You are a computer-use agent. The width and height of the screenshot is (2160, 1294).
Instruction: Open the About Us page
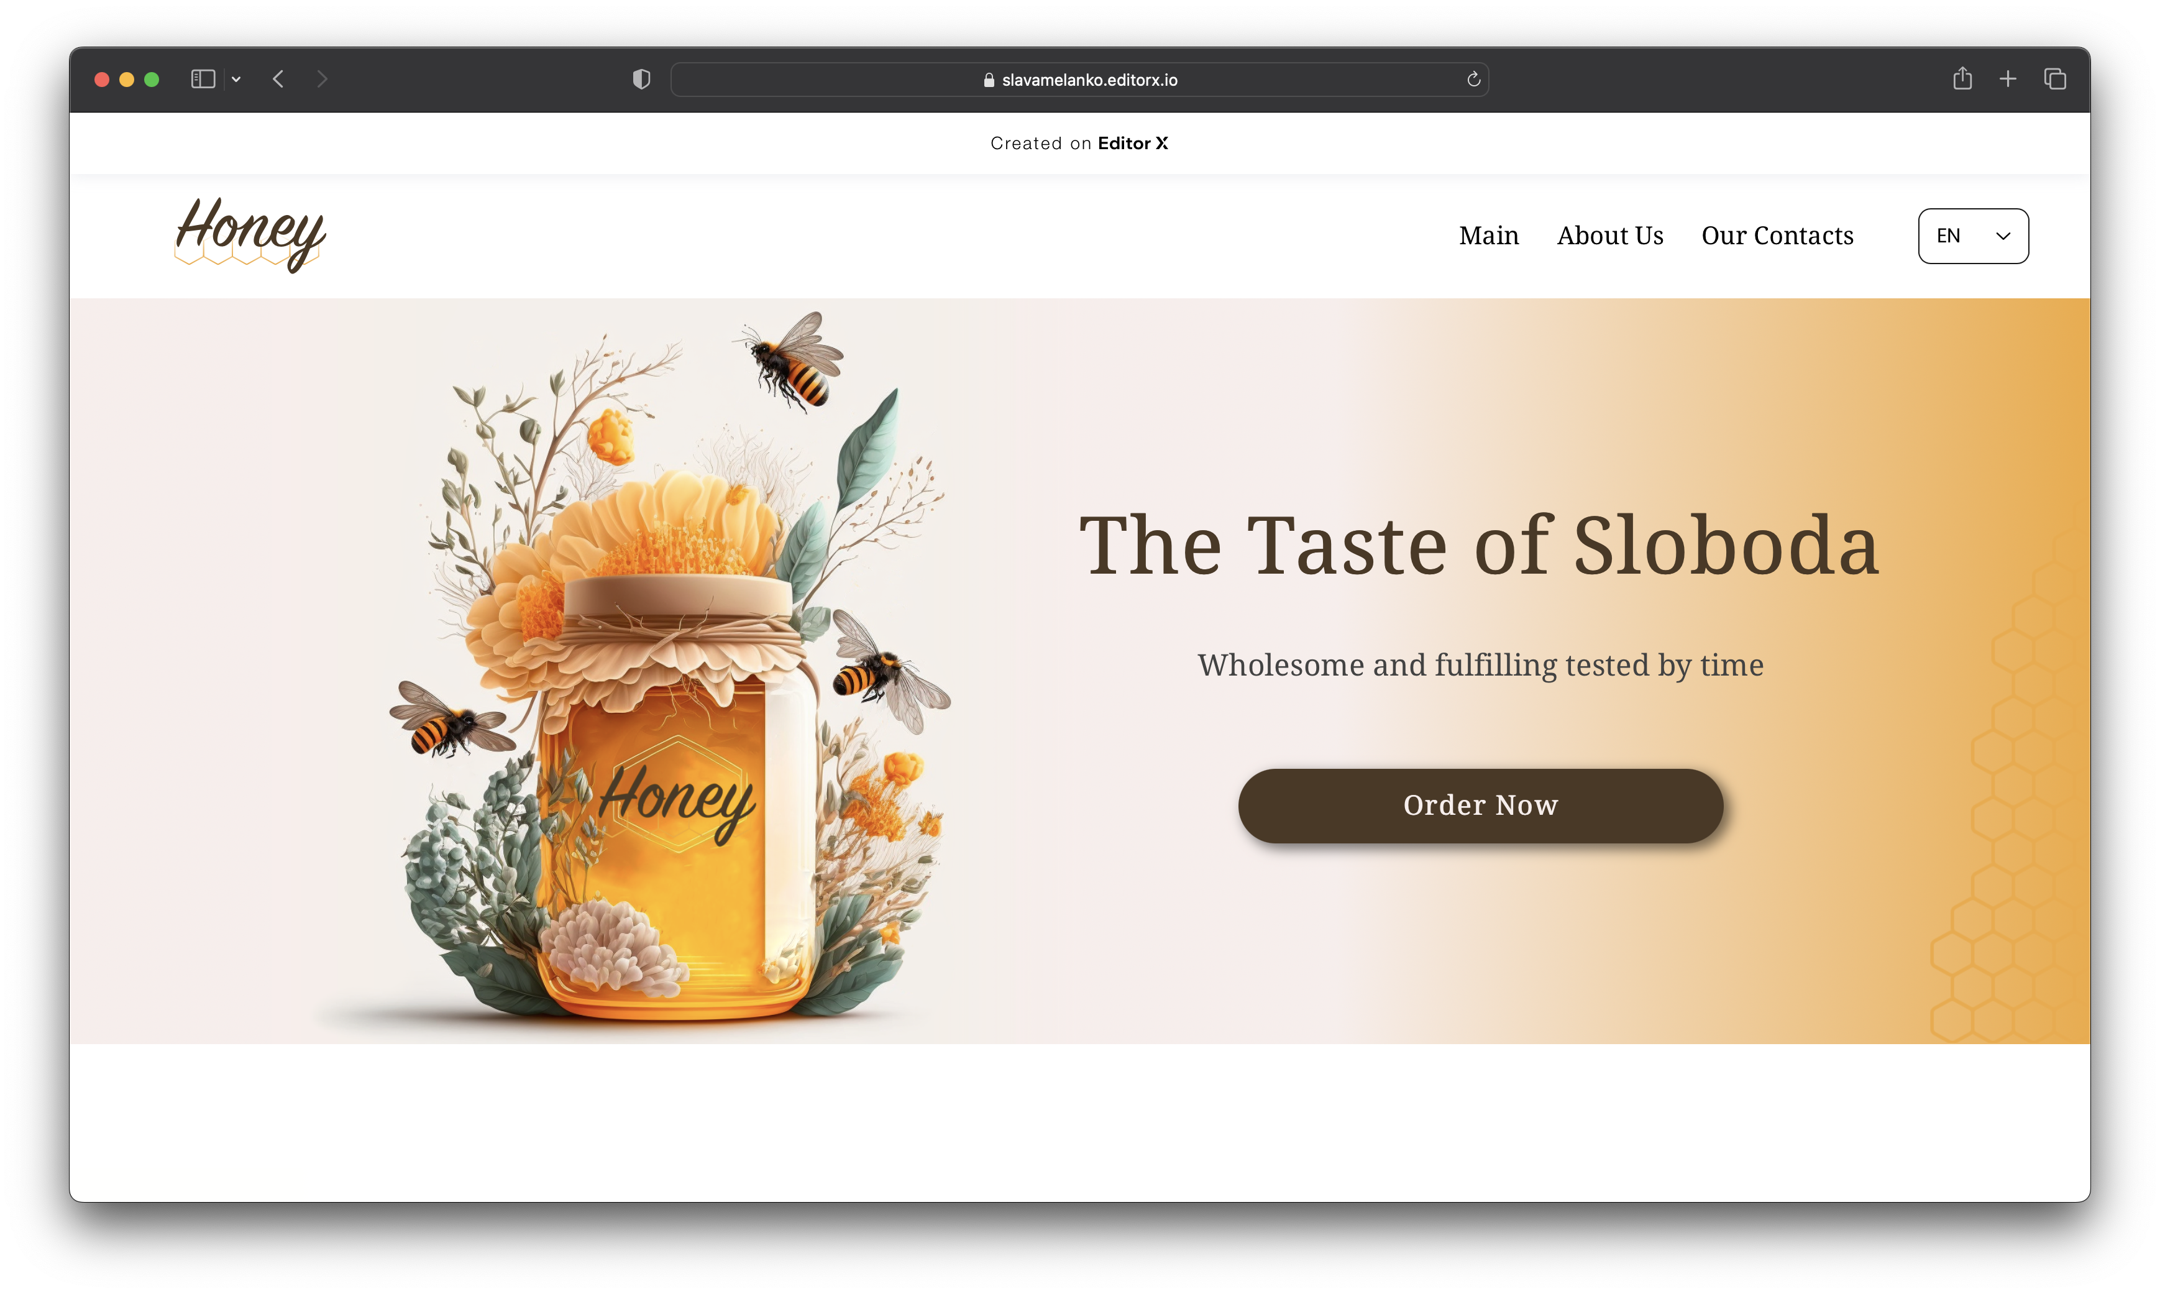point(1610,236)
